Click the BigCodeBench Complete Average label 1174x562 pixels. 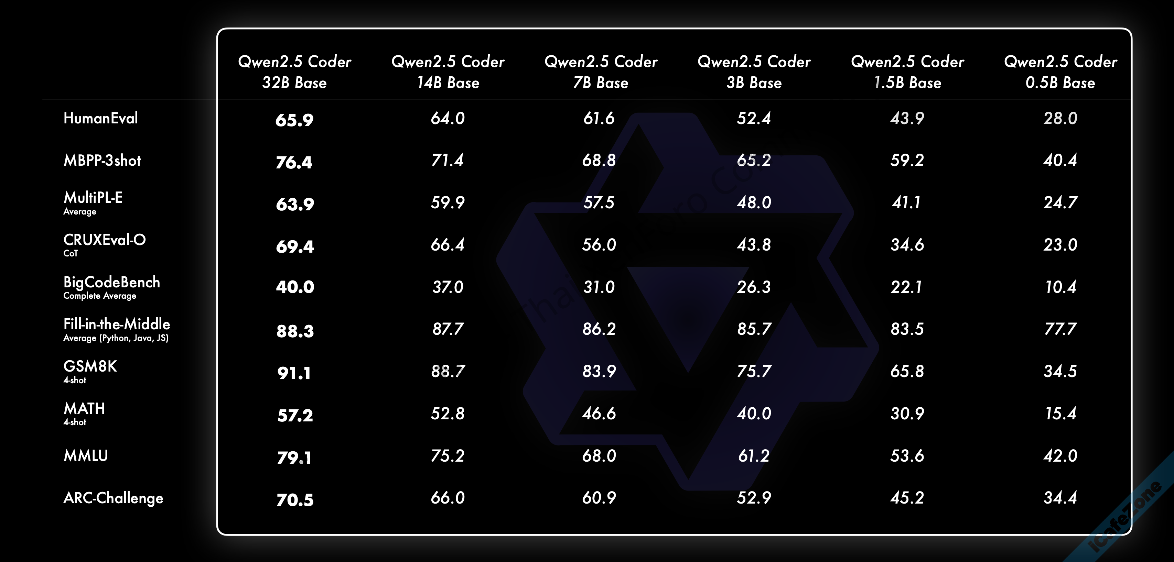(x=112, y=286)
